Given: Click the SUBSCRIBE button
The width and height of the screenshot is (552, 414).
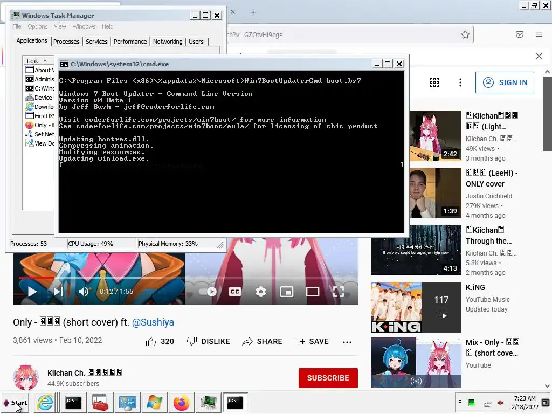Looking at the screenshot, I should 328,378.
